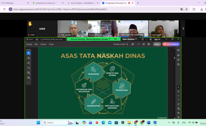
Task: Select the highlighter pen tool
Action: coord(29,63)
